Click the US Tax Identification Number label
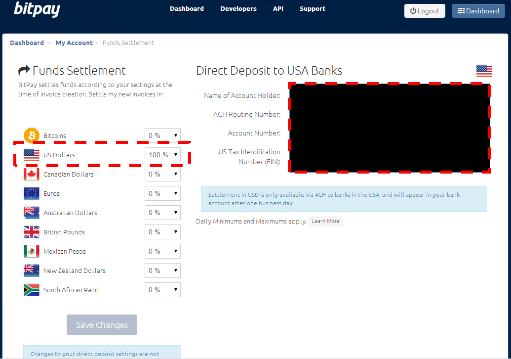The image size is (511, 359). pyautogui.click(x=249, y=157)
